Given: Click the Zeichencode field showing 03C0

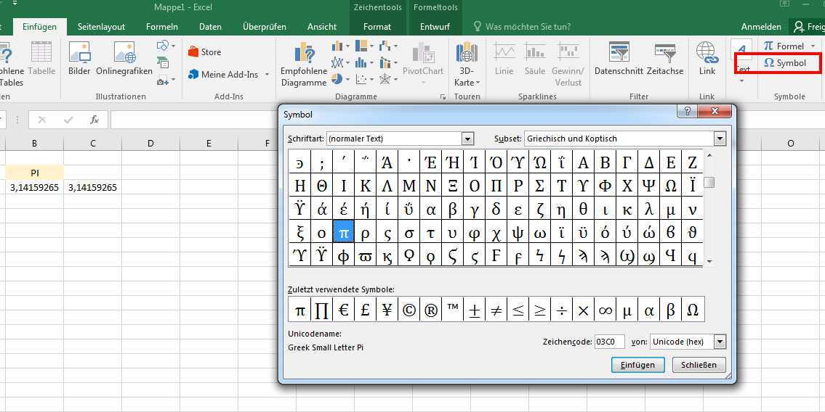Looking at the screenshot, I should pos(610,342).
